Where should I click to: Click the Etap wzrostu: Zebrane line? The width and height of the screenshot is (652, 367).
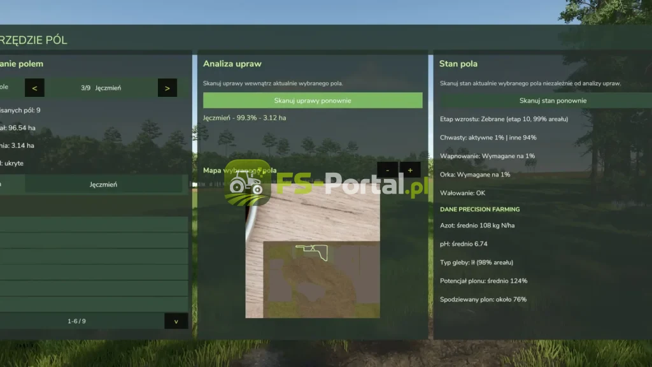pyautogui.click(x=504, y=119)
